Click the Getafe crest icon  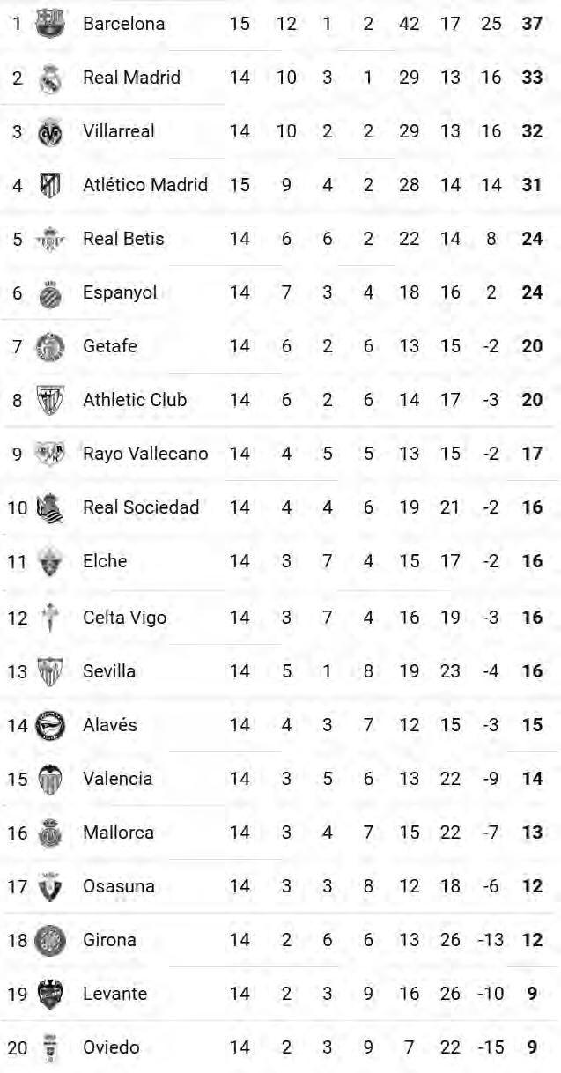49,347
